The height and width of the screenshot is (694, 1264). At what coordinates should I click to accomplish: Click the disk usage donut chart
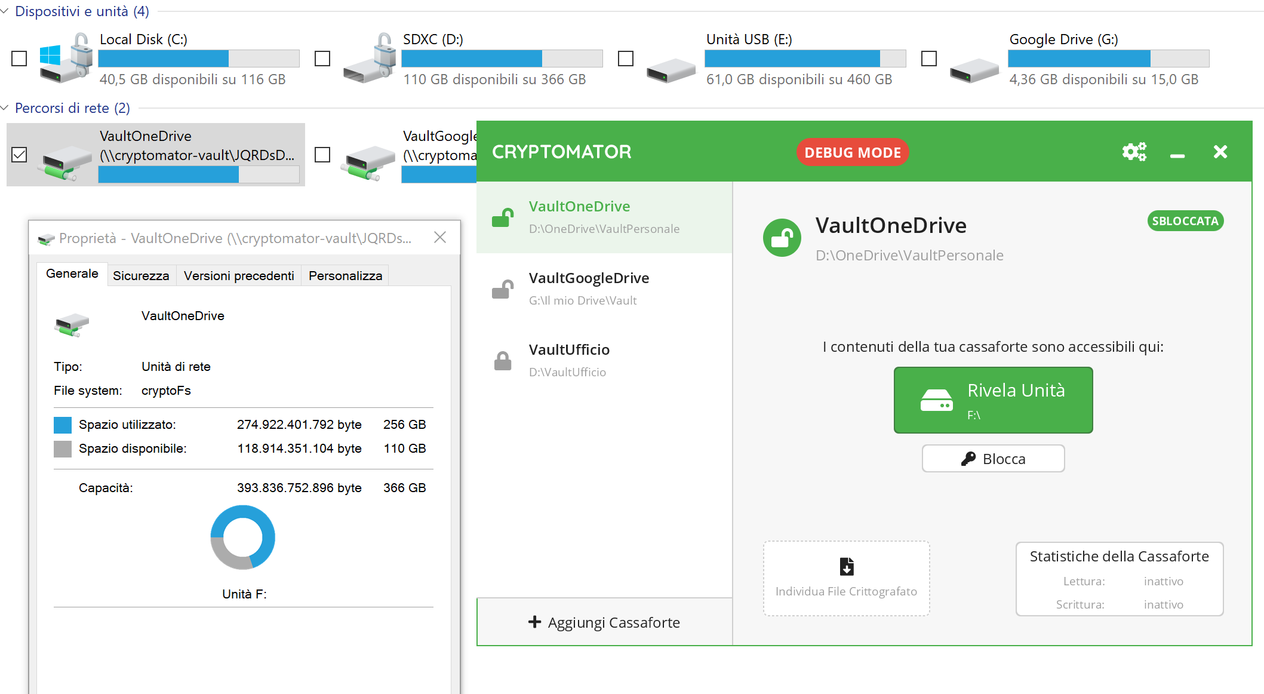tap(243, 538)
